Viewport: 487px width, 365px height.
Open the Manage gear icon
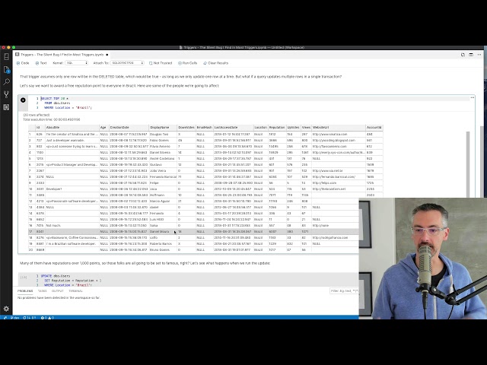coord(6,309)
